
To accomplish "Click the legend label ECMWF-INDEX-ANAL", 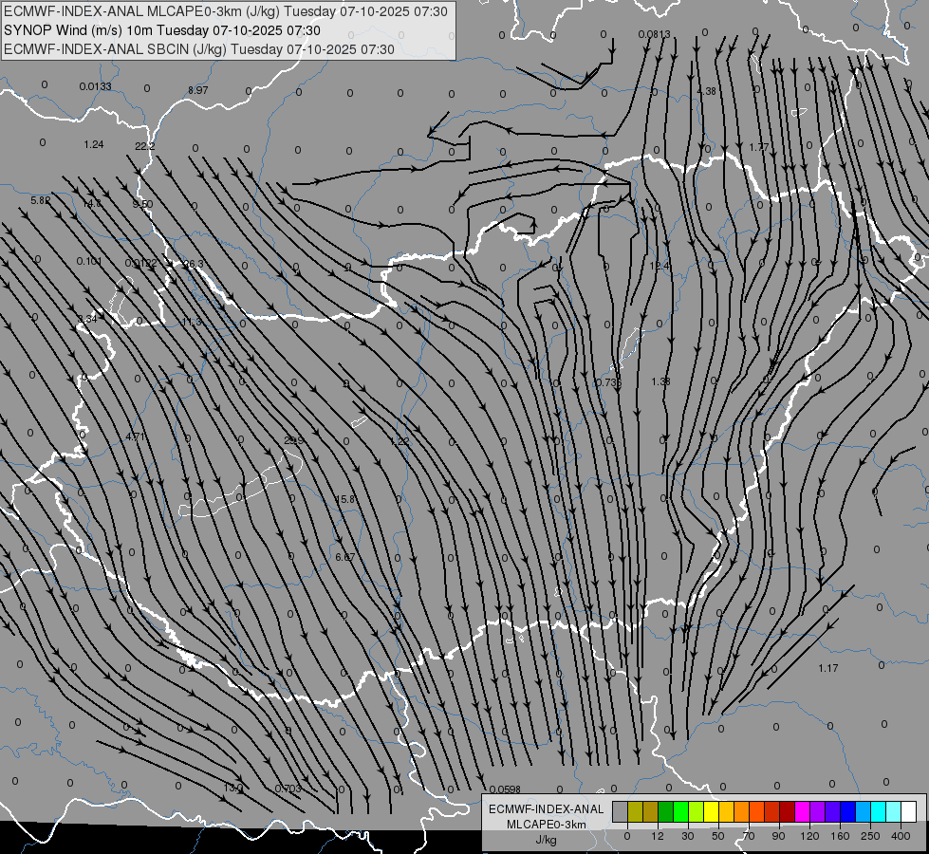I will 546,809.
